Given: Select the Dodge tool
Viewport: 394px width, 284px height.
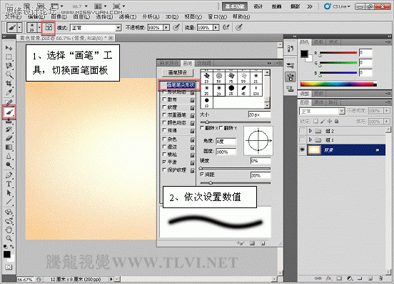Looking at the screenshot, I should (x=9, y=165).
